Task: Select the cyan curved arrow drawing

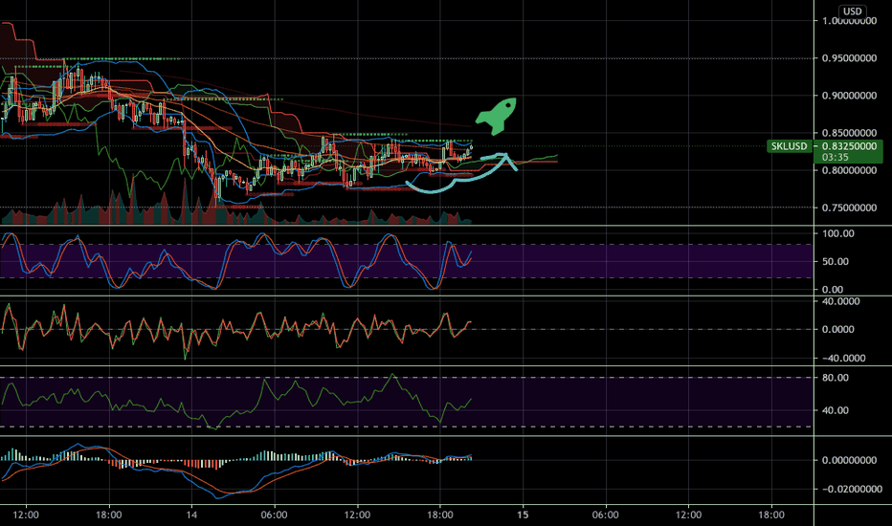Action: pyautogui.click(x=462, y=172)
